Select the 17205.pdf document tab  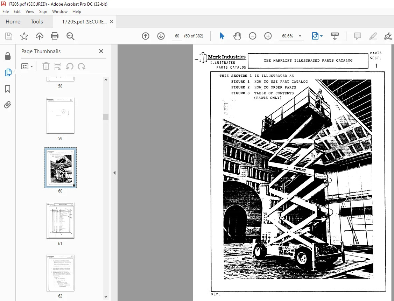click(84, 22)
